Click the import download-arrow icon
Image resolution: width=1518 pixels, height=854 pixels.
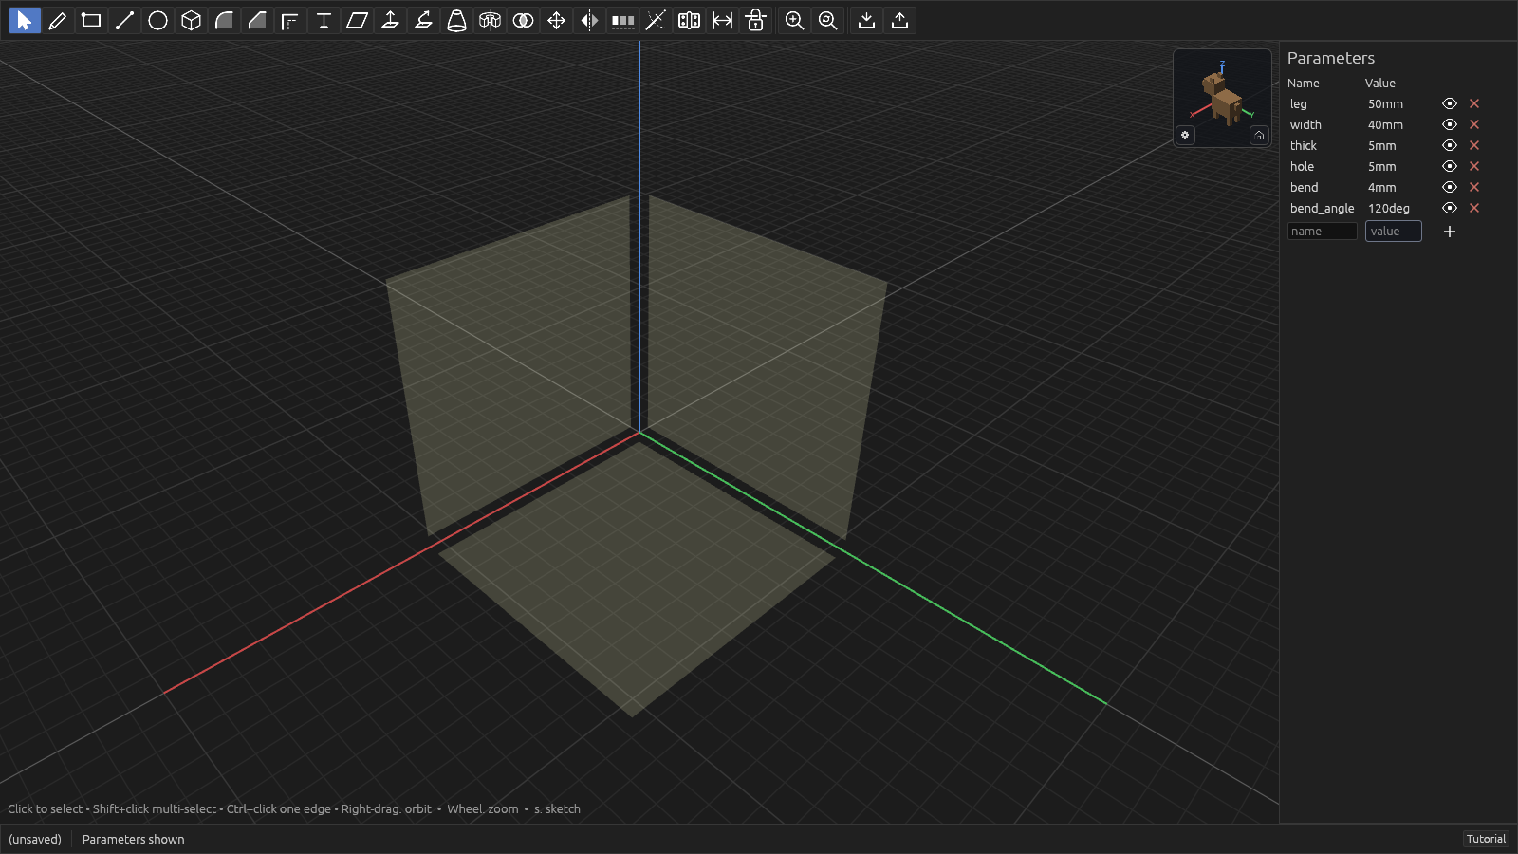pos(866,20)
